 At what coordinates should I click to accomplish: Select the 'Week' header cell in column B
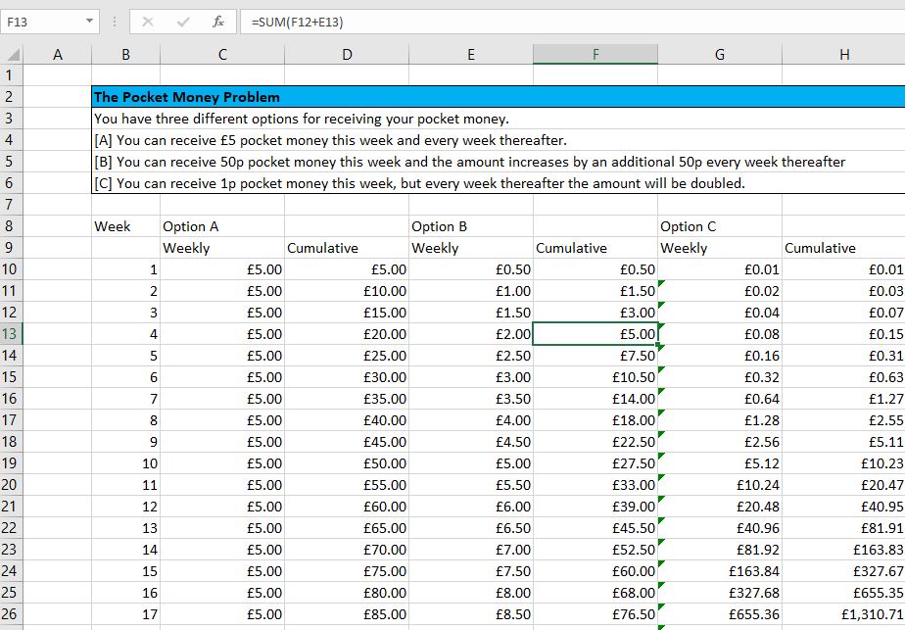click(126, 226)
